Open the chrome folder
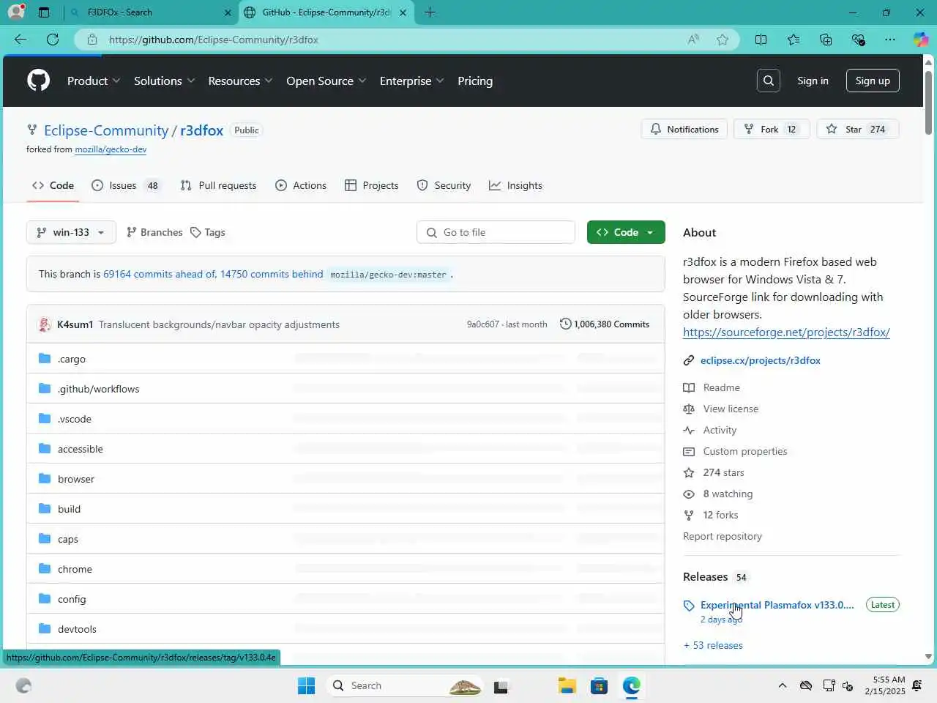This screenshot has width=937, height=703. pos(75,569)
